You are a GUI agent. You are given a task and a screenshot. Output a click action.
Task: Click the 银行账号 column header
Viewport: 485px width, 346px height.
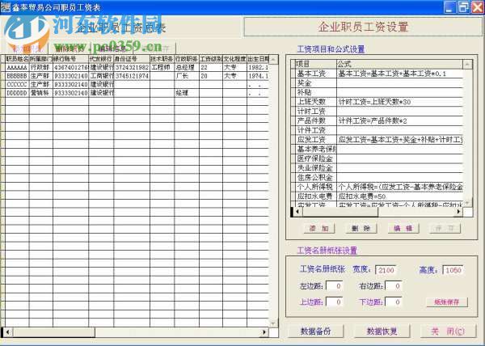coord(71,59)
